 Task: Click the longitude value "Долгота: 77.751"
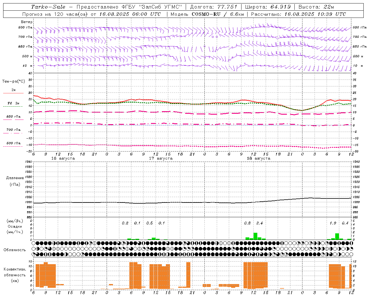tap(214, 7)
